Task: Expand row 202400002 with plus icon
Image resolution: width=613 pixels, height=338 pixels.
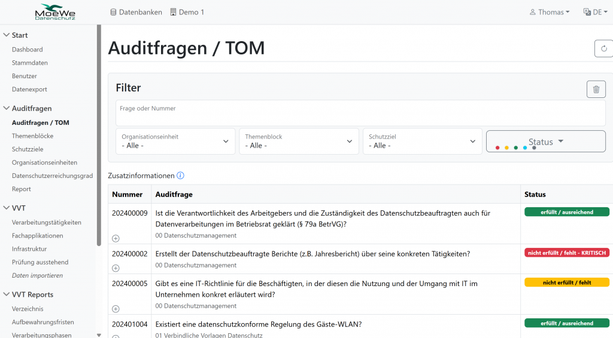Action: [x=116, y=268]
